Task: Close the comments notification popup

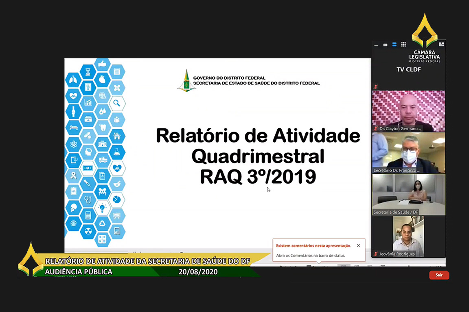Action: (358, 245)
